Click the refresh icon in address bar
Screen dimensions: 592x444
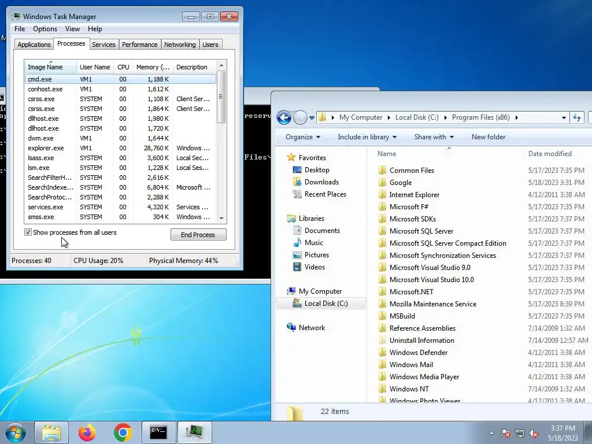pyautogui.click(x=577, y=117)
